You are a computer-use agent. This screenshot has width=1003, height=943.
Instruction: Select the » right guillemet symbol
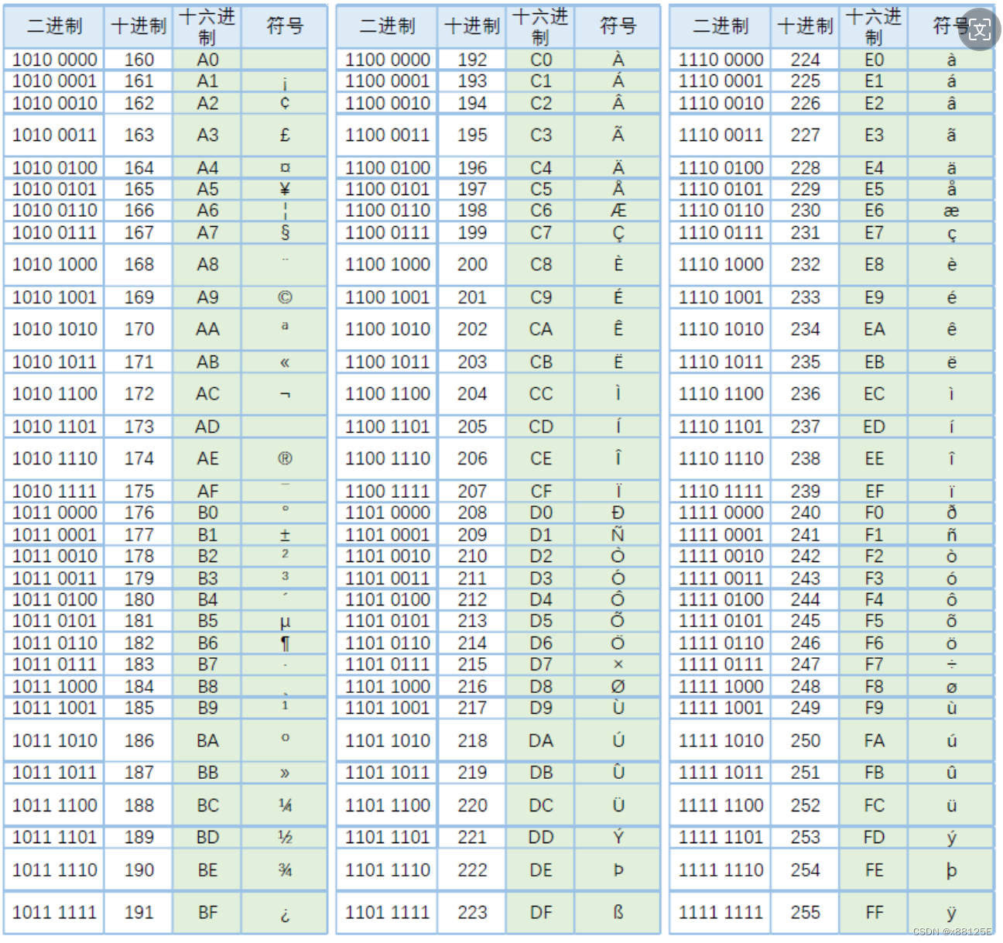click(x=285, y=773)
